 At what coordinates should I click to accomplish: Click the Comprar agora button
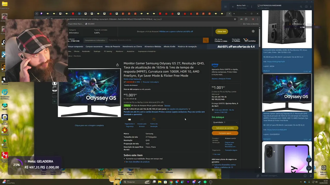click(225, 133)
